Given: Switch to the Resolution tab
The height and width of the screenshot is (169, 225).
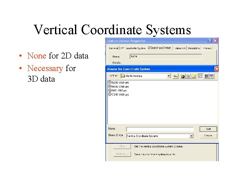Looking at the screenshot, I should pyautogui.click(x=194, y=48).
